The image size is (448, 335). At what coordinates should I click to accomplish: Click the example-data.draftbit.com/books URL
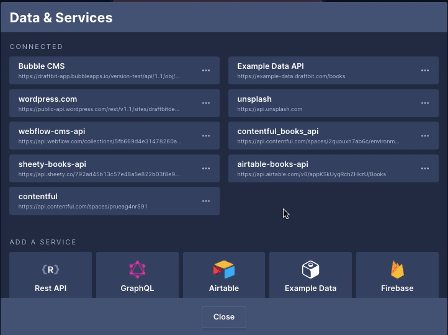pyautogui.click(x=291, y=76)
